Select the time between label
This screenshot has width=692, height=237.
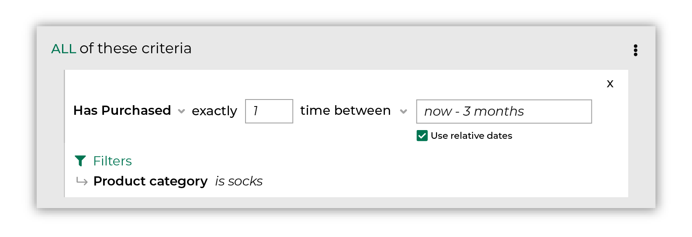(x=345, y=110)
